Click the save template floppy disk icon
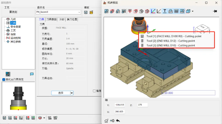The width and height of the screenshot is (222, 124). coord(86,12)
